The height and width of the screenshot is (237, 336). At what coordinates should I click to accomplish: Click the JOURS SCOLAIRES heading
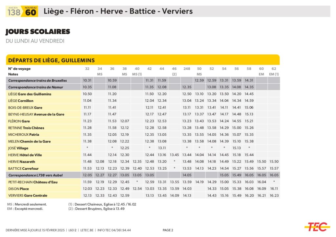tap(38, 32)
